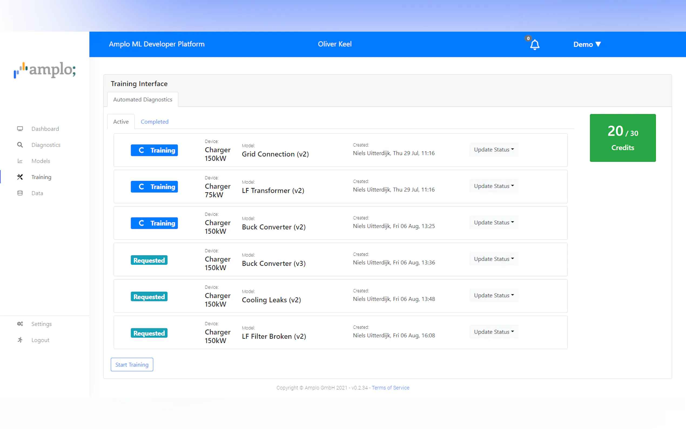This screenshot has width=686, height=429.
Task: Click the Logout running-person icon
Action: (x=20, y=340)
